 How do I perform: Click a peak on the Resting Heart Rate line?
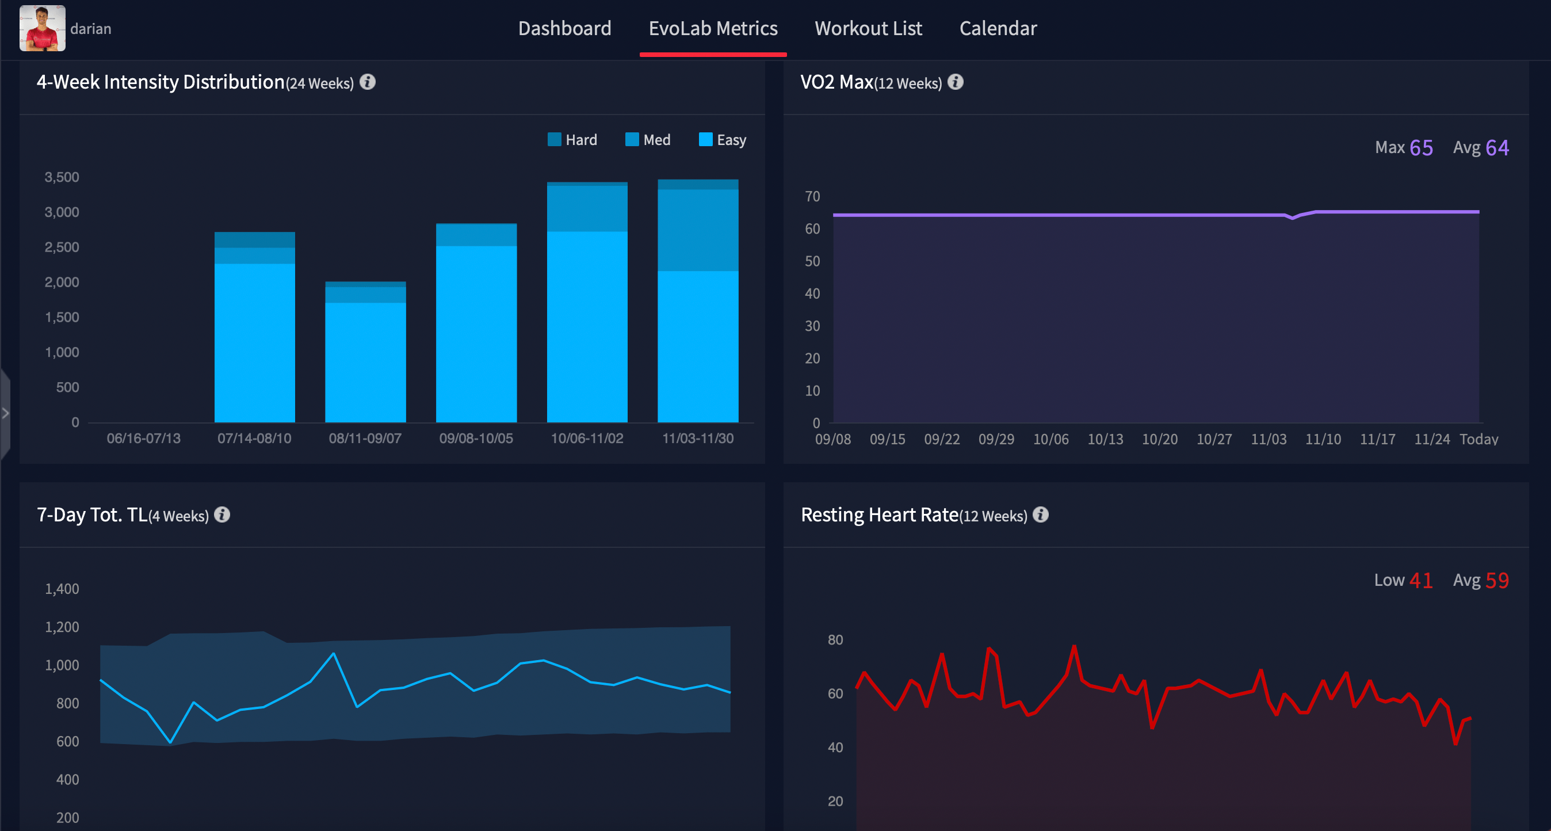click(1075, 646)
